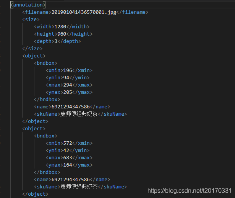235x198 pixels.
Task: Click the ymin value 42
Action: pos(66,151)
